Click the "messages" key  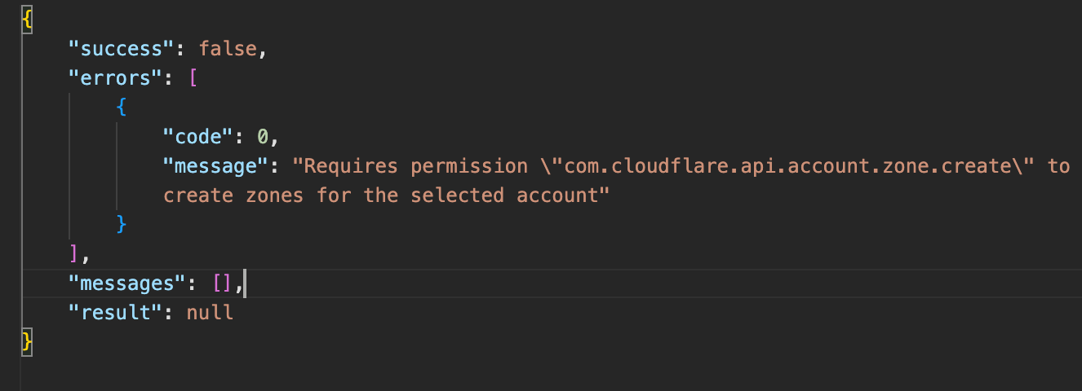(122, 283)
